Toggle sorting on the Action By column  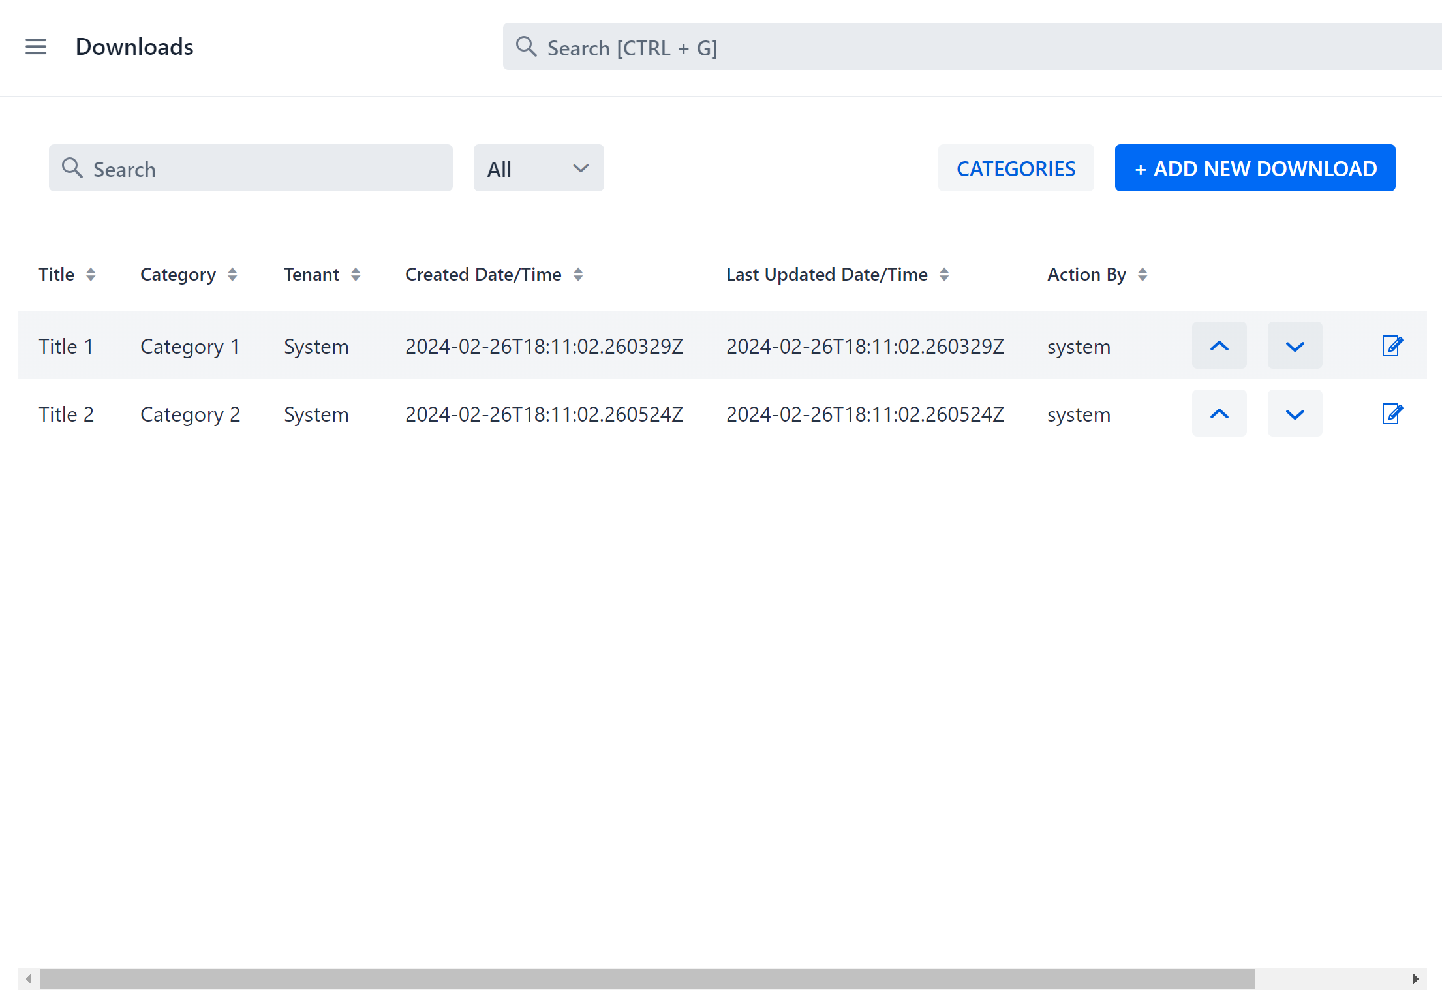pyautogui.click(x=1143, y=274)
